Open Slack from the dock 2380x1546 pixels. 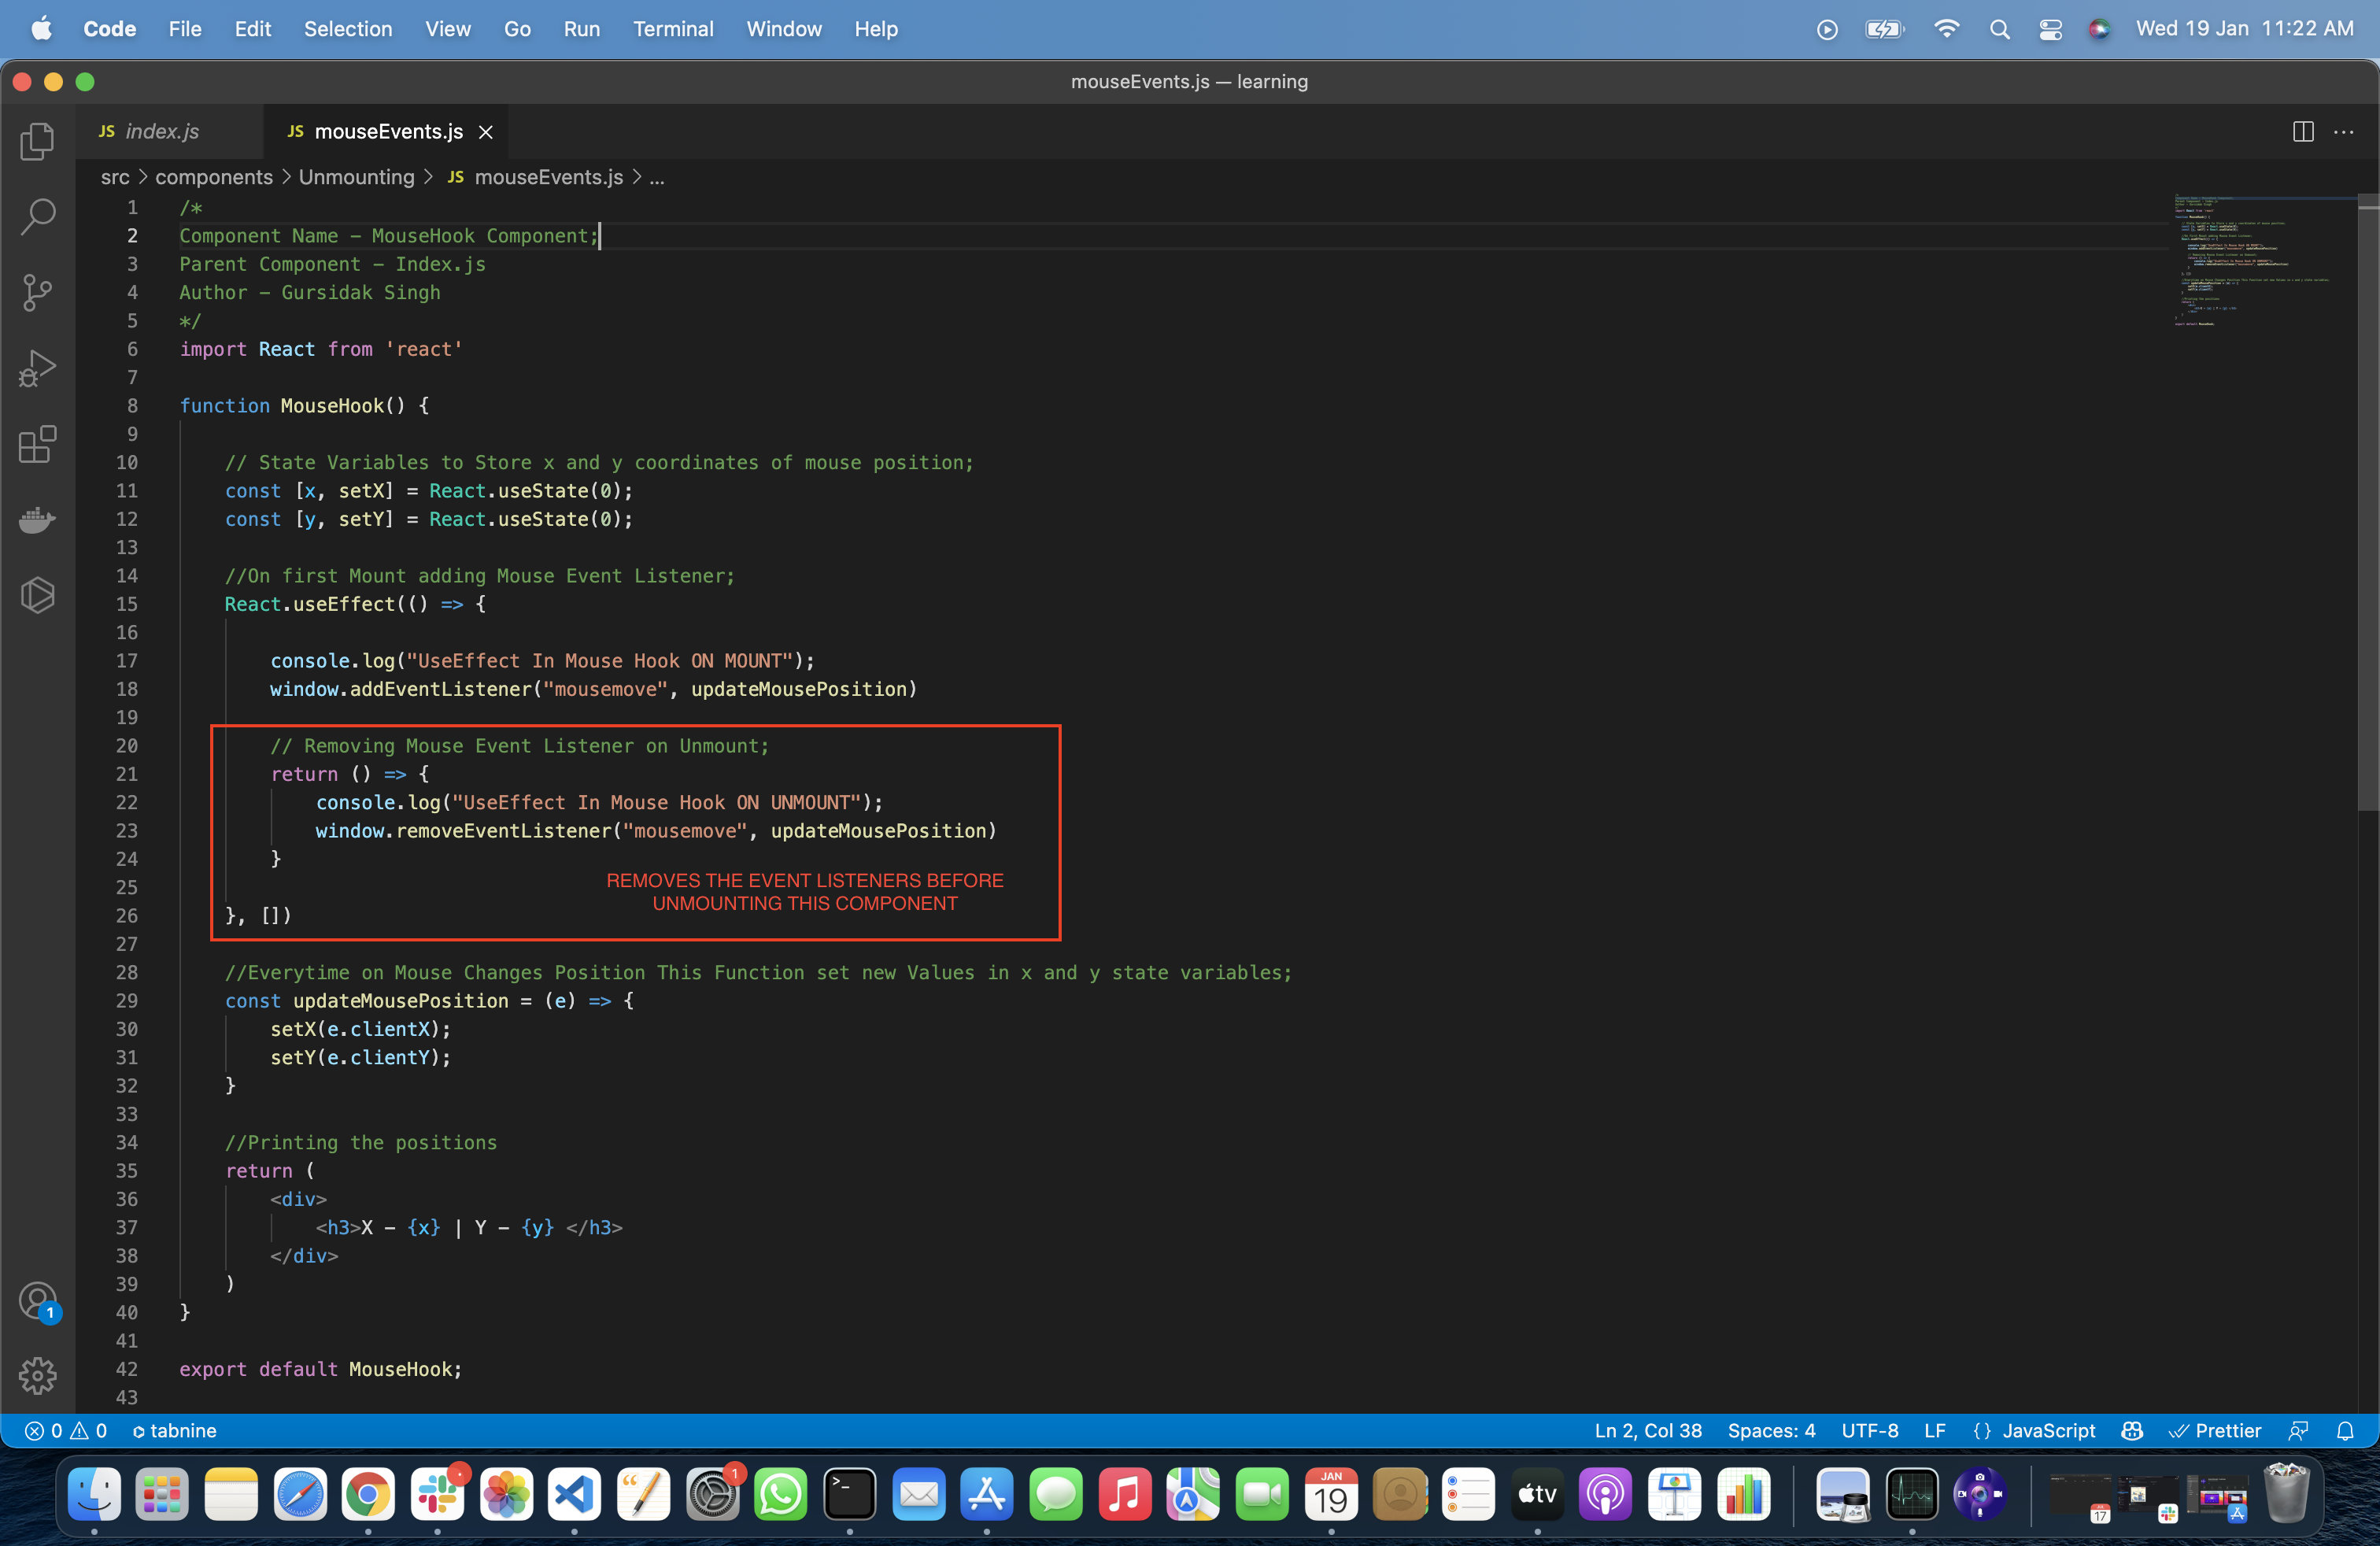coord(437,1495)
